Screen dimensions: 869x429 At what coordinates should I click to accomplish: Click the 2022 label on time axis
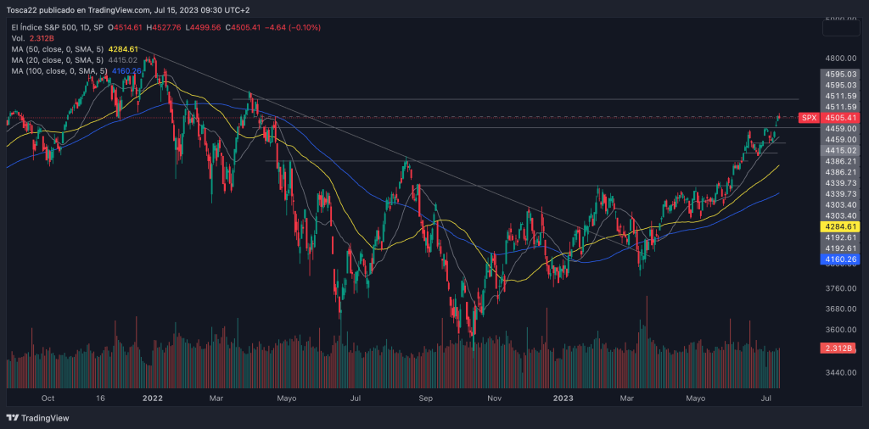click(153, 398)
